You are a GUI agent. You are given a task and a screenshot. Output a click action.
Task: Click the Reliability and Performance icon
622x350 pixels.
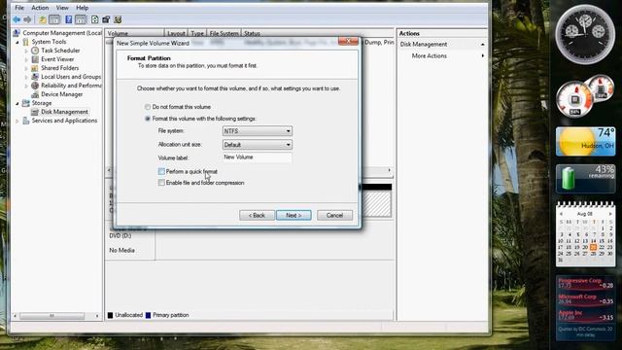35,86
